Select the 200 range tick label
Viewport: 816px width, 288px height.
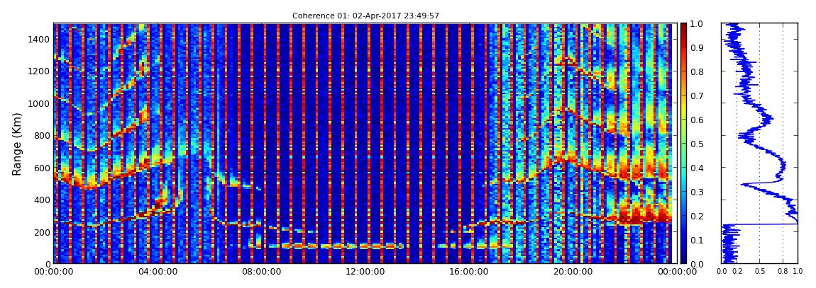[x=42, y=232]
